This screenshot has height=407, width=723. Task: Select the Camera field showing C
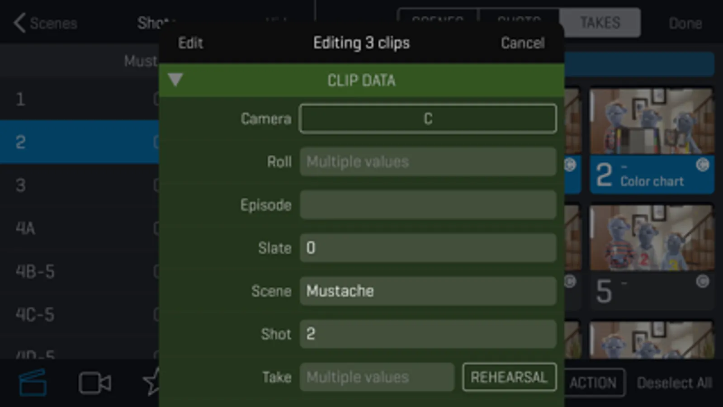pyautogui.click(x=428, y=119)
